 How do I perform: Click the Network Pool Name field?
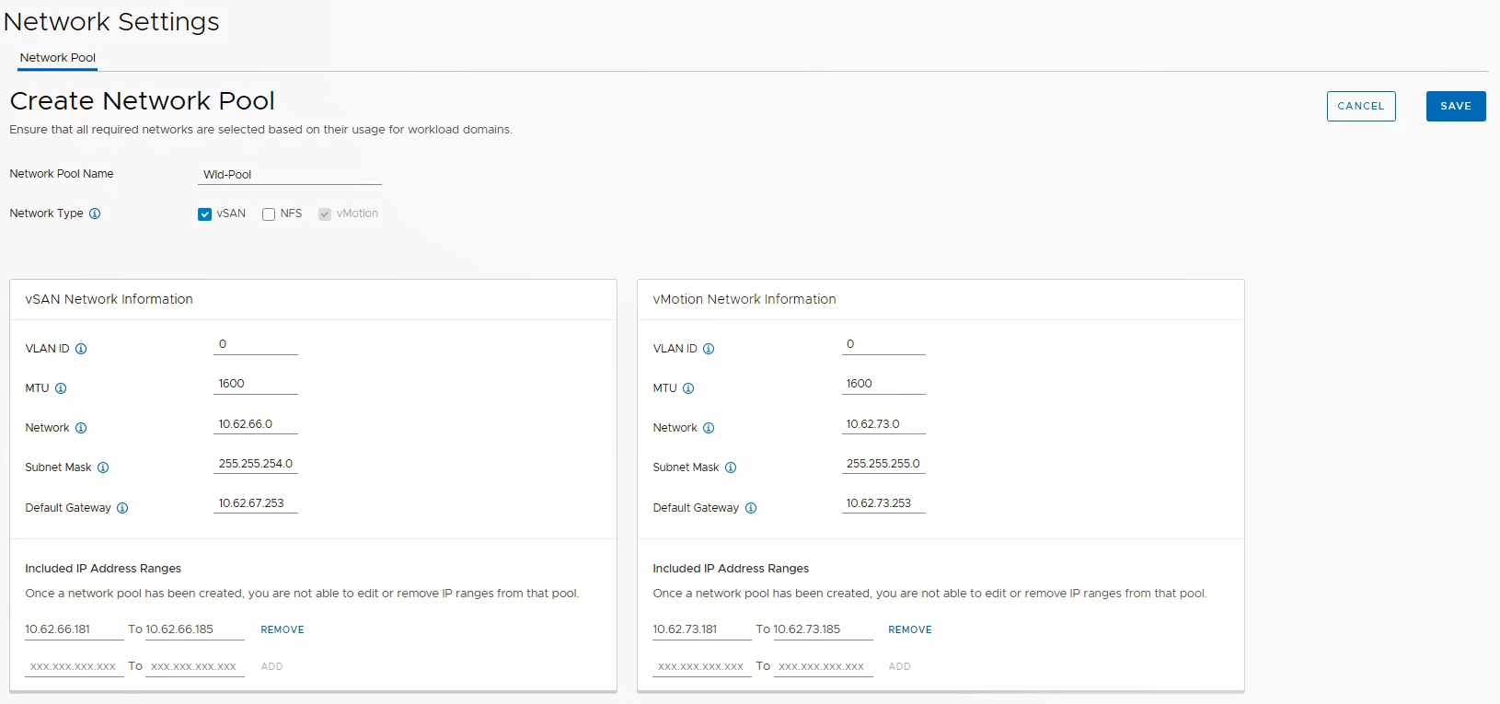point(290,175)
